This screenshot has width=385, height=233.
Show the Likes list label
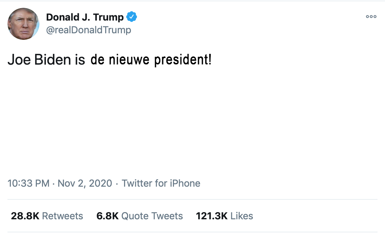tap(242, 216)
